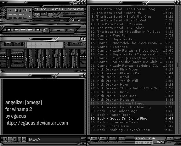Reload the minibrowser page
Screen dimensions: 181x146
(20, 139)
